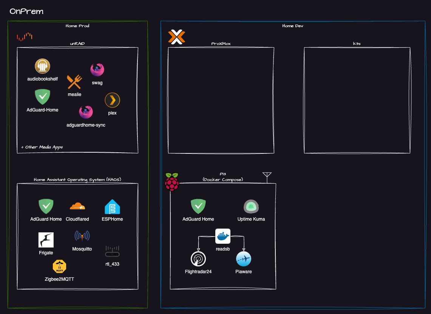431x314 pixels.
Task: Click the Home Dev label
Action: point(293,26)
